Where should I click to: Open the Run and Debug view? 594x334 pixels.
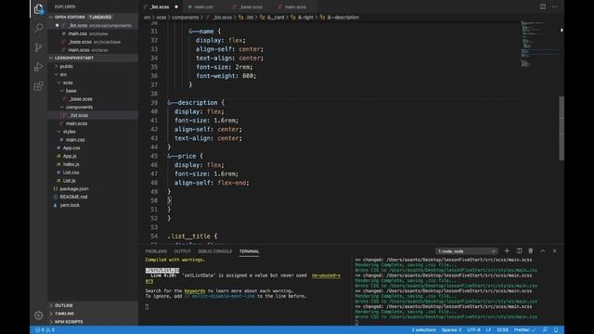pos(39,67)
